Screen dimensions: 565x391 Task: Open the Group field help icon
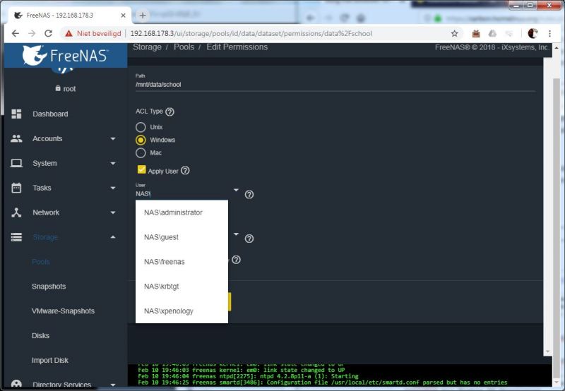click(x=249, y=239)
